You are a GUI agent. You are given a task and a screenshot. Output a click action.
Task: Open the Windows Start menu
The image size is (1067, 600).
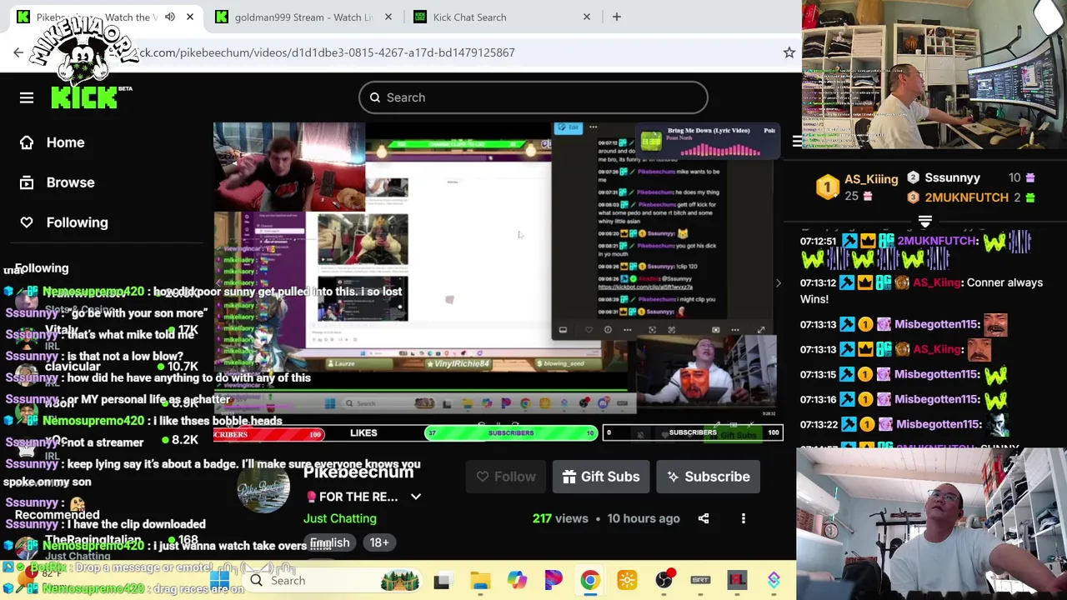coord(220,580)
